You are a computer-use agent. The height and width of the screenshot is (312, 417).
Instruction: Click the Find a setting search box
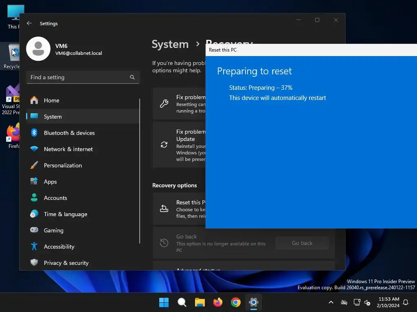(x=83, y=77)
